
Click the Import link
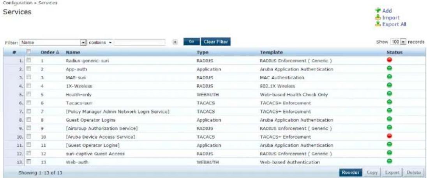[x=391, y=18]
